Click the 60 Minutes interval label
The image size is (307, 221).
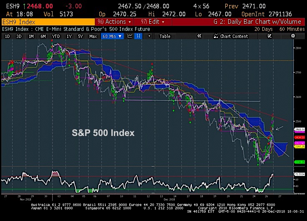292,29
